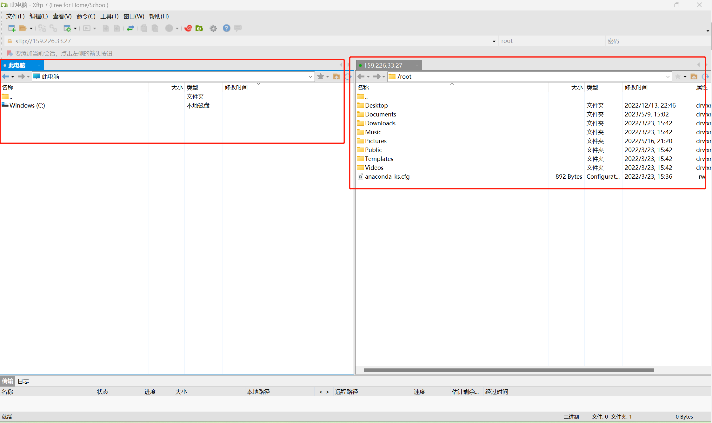The width and height of the screenshot is (712, 423).
Task: Click the remote pane home folder icon
Action: [x=694, y=76]
